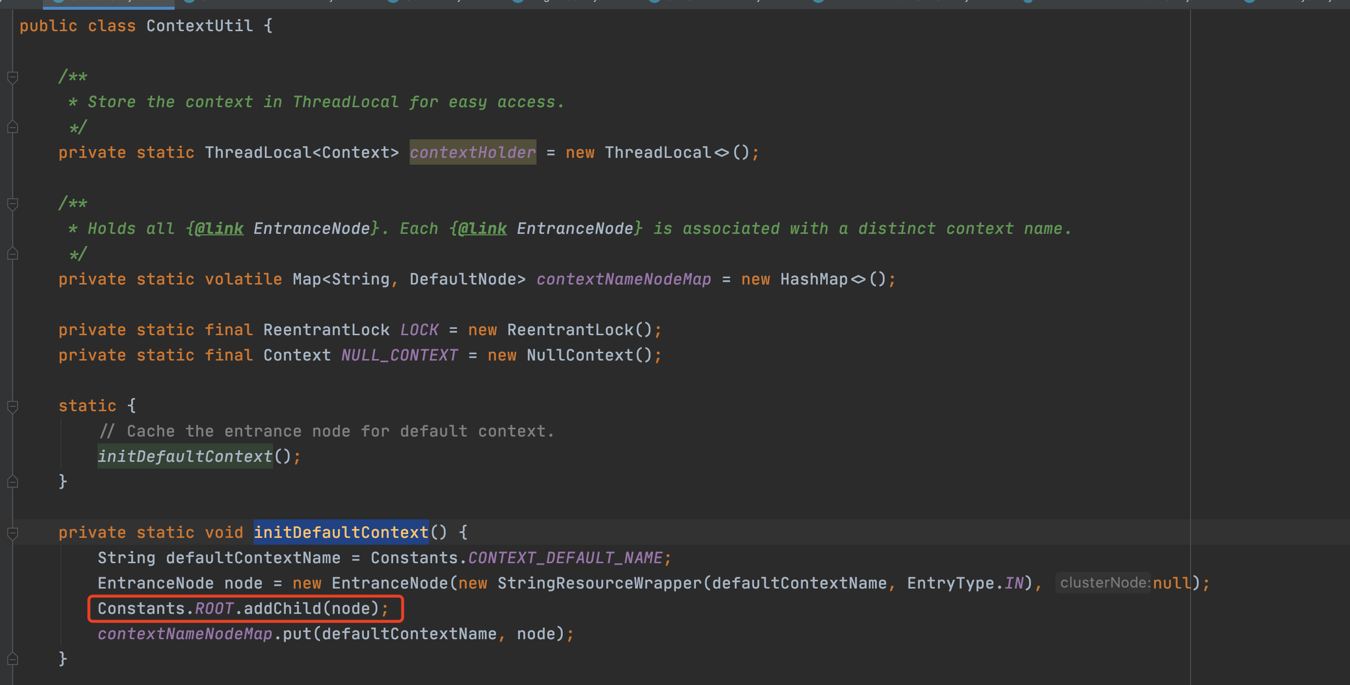The height and width of the screenshot is (685, 1350).
Task: Fold the initDefaultContext method body
Action: click(13, 533)
